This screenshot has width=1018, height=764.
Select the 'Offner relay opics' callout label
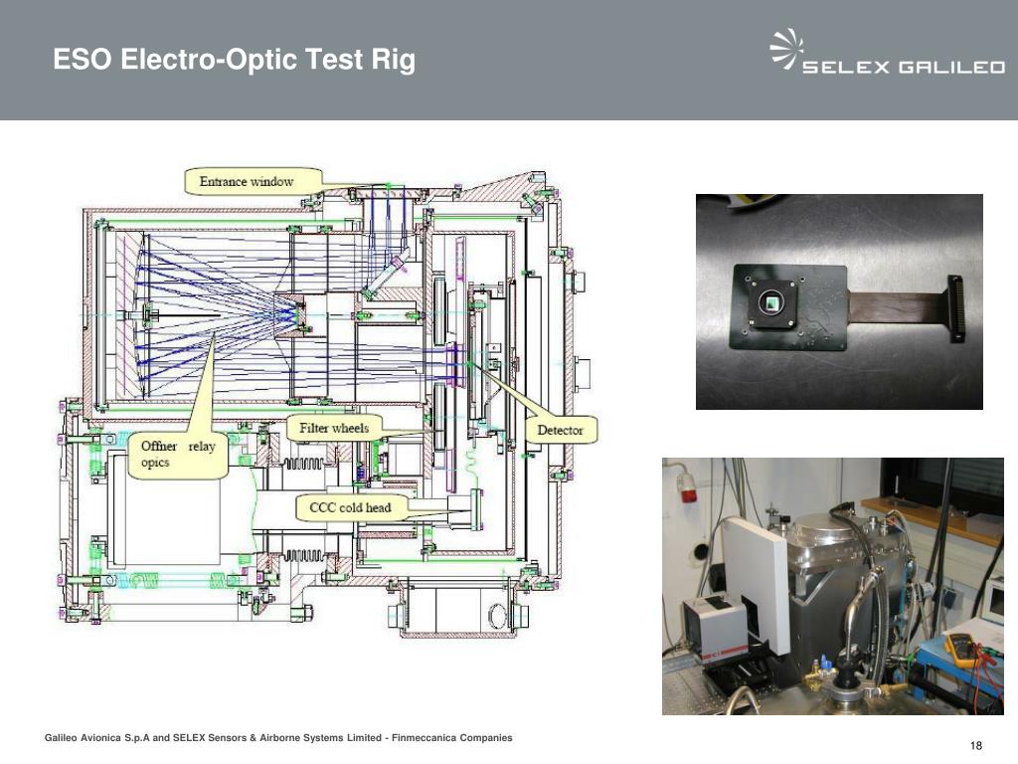[178, 455]
